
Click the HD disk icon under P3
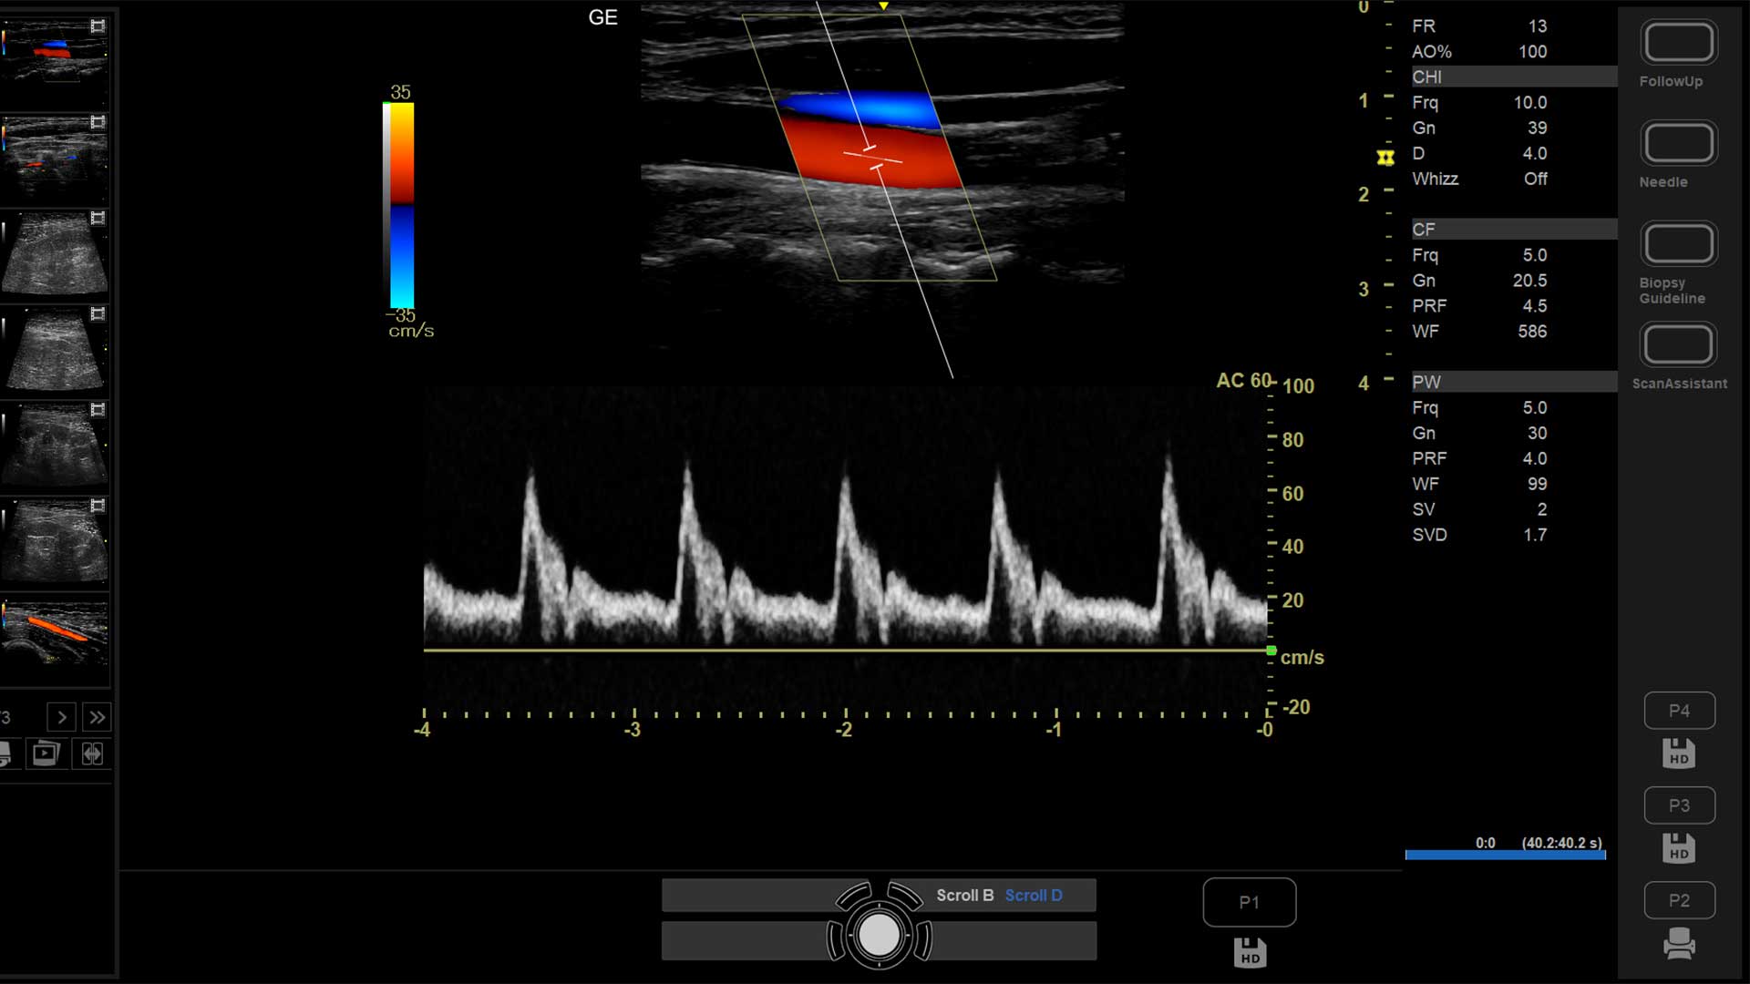pos(1679,848)
